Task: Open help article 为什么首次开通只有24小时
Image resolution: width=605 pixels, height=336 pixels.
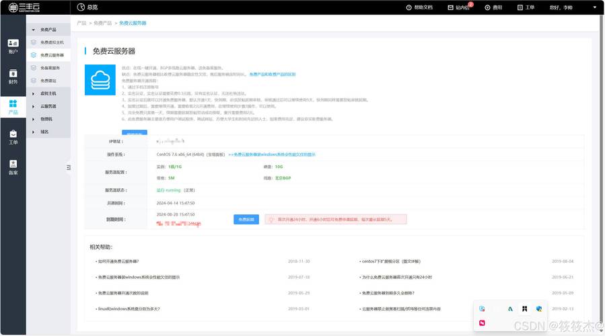Action: [x=396, y=277]
